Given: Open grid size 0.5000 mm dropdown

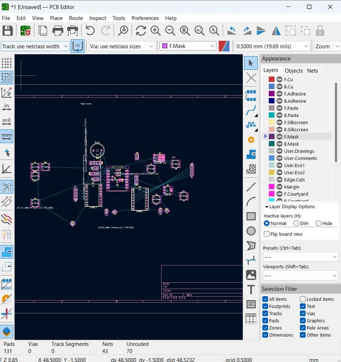Looking at the screenshot, I should coord(272,47).
